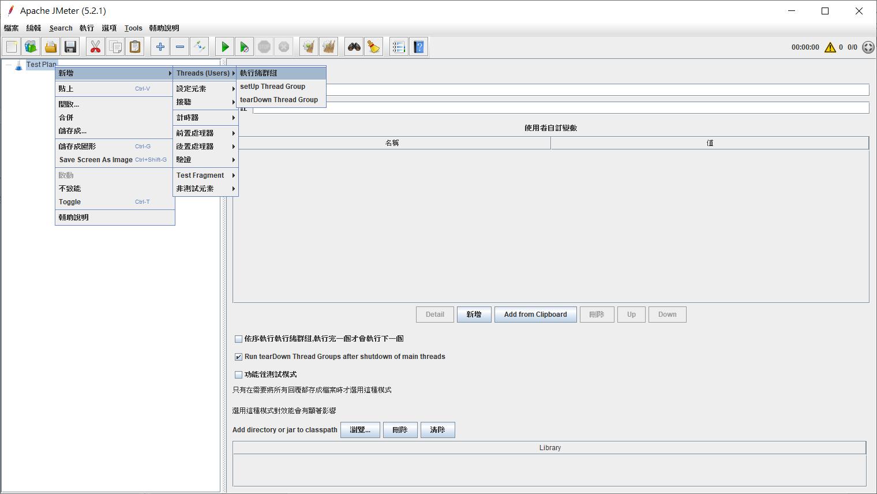877x494 pixels.
Task: Choose 執行緒群組 from submenu
Action: [x=281, y=73]
